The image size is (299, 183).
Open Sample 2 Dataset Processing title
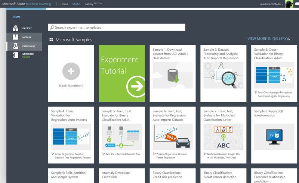pyautogui.click(x=221, y=54)
